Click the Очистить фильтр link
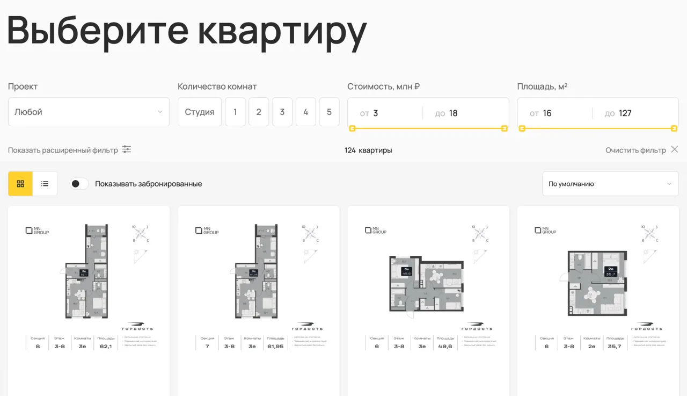The height and width of the screenshot is (396, 687). click(635, 150)
